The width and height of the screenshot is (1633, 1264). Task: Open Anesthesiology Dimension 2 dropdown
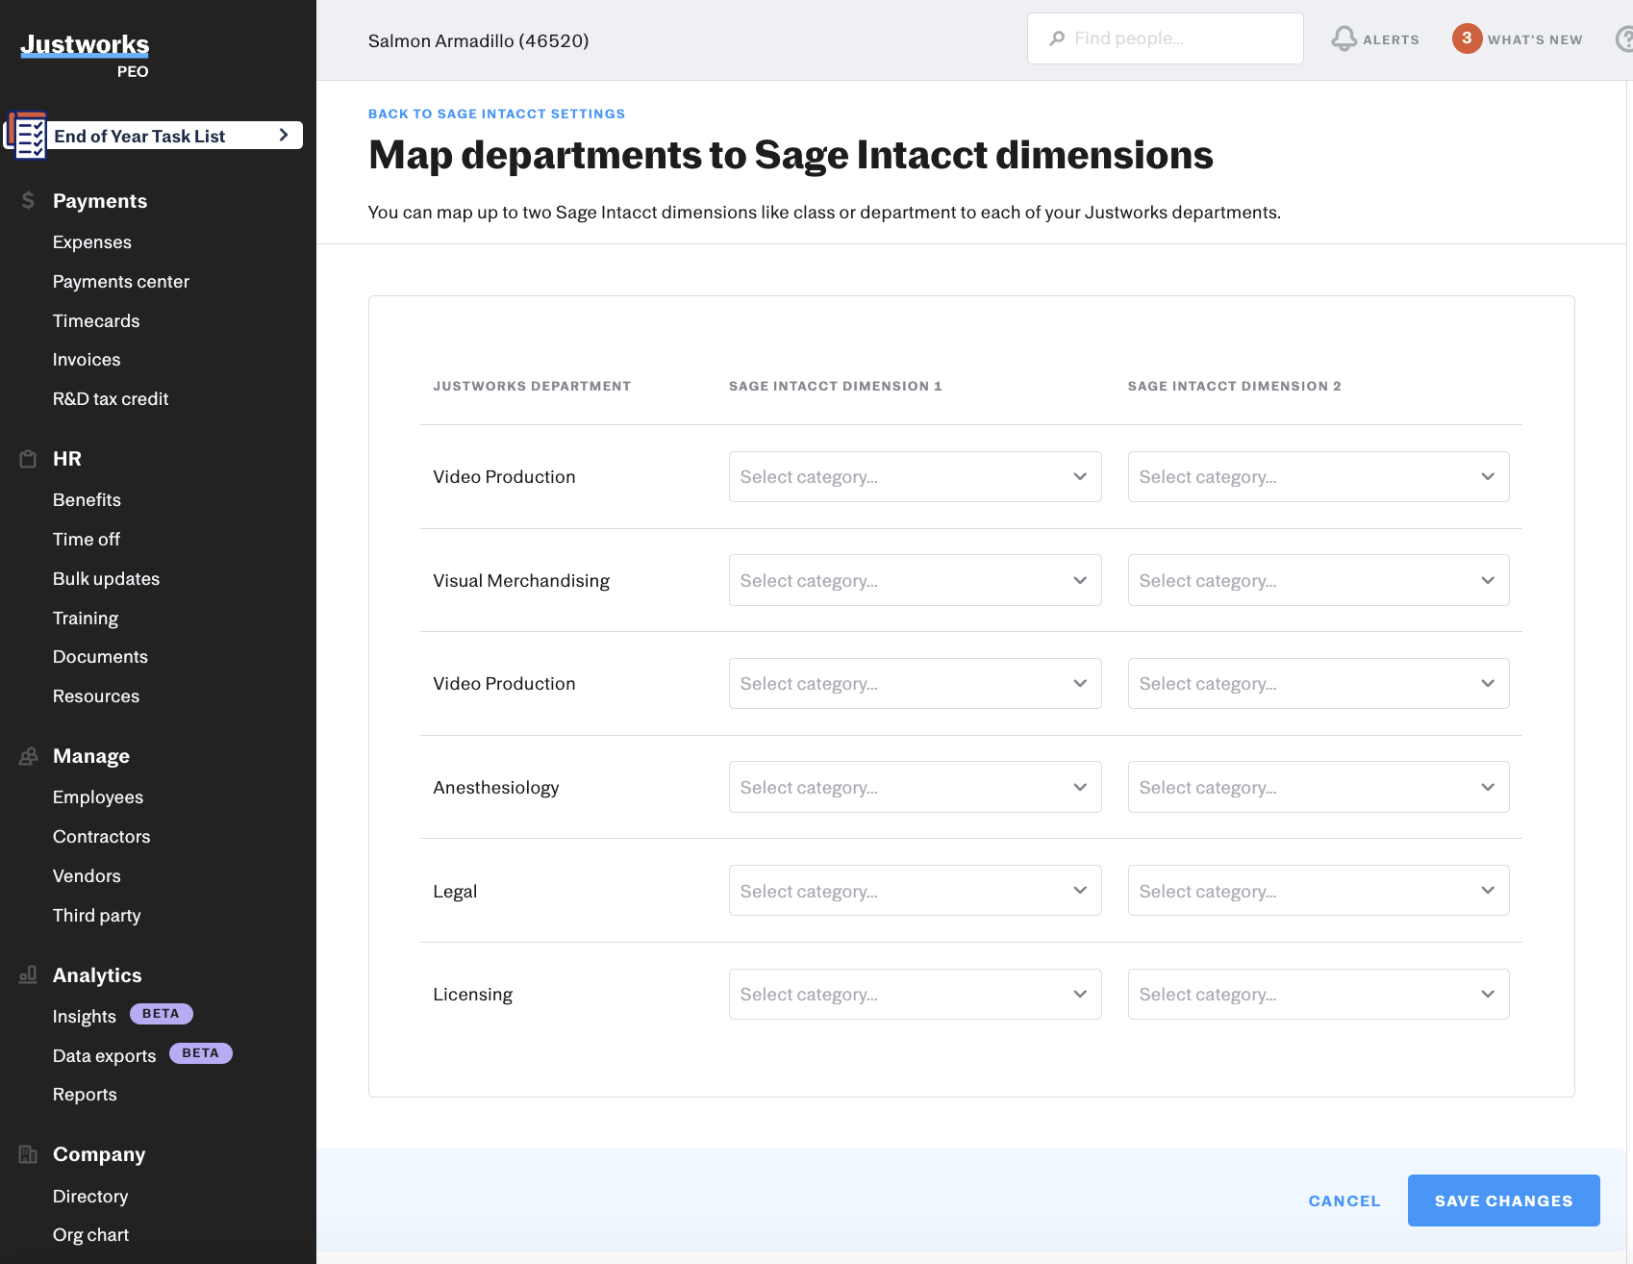1319,787
